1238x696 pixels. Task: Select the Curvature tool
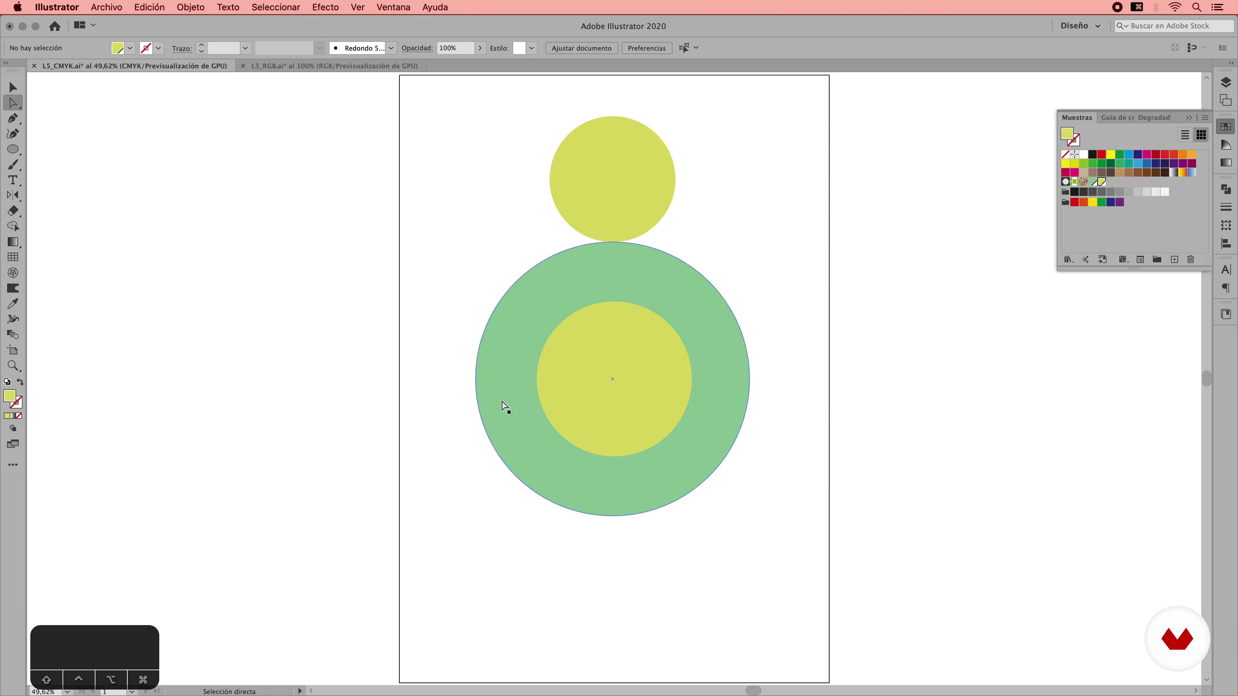tap(13, 133)
